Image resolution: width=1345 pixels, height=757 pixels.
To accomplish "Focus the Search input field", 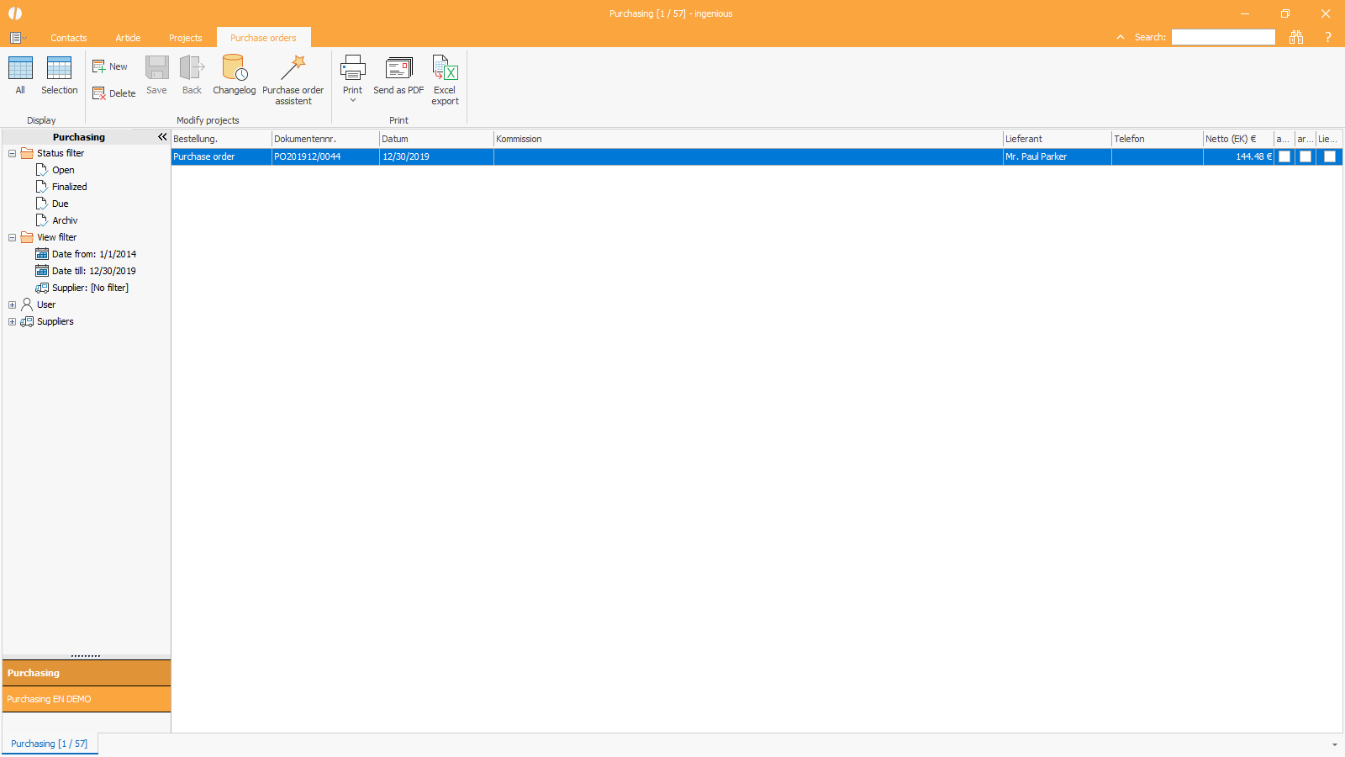I will point(1223,37).
